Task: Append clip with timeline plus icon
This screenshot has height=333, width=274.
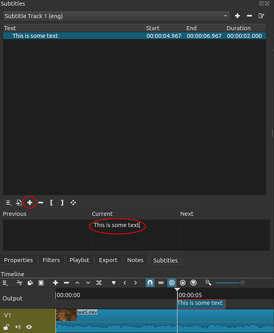Action: pos(55,283)
